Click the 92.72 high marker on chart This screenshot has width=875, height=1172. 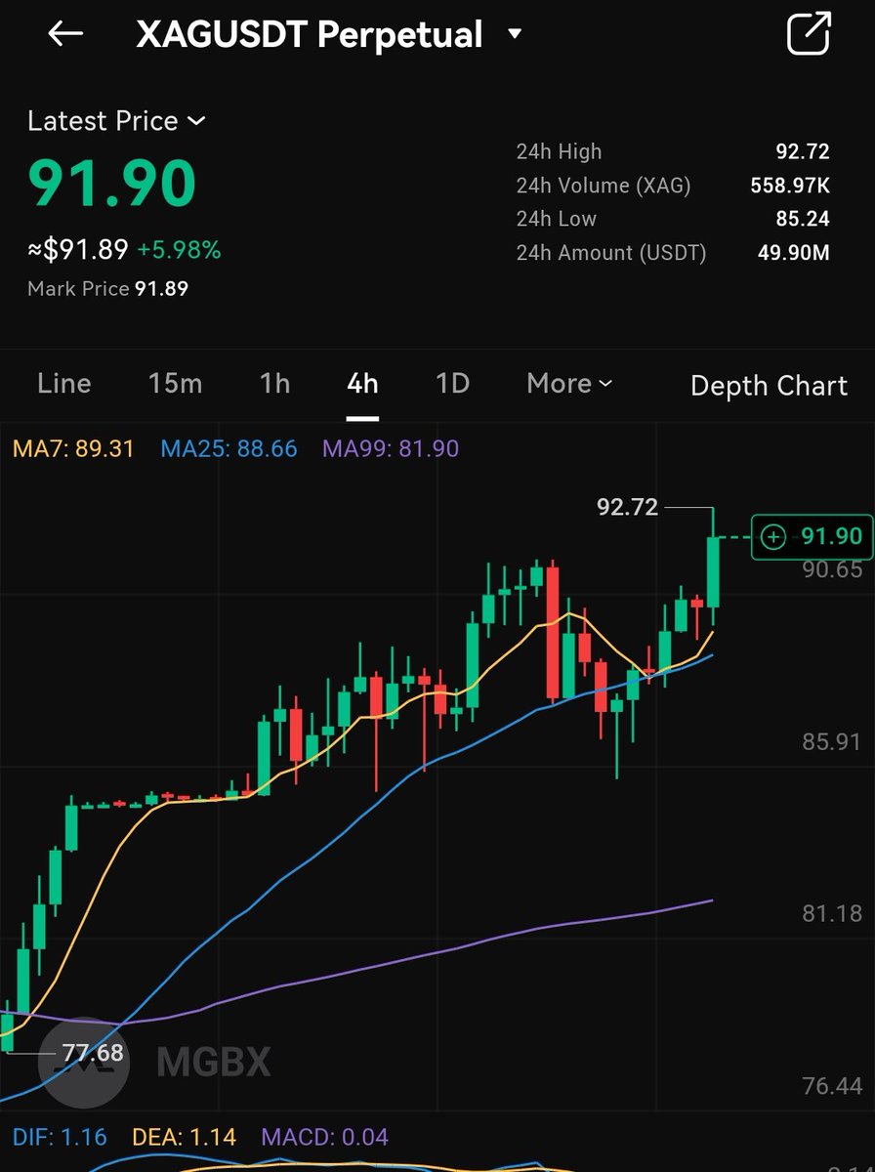click(x=627, y=507)
